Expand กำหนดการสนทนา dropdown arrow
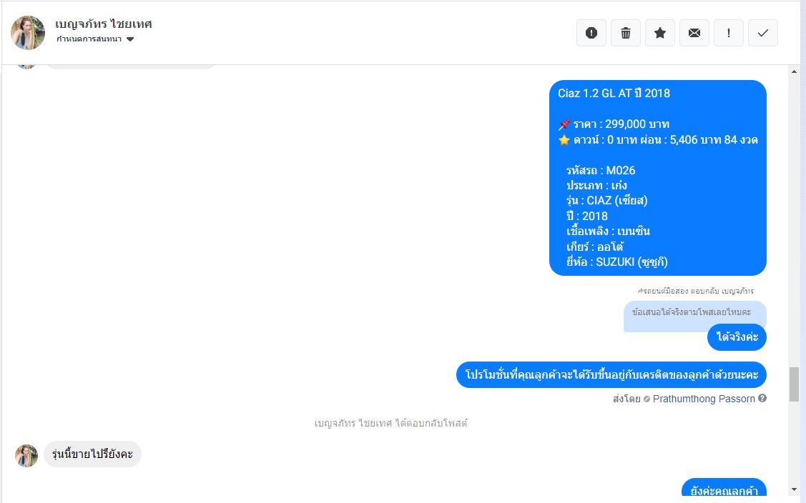This screenshot has height=503, width=806. click(131, 39)
